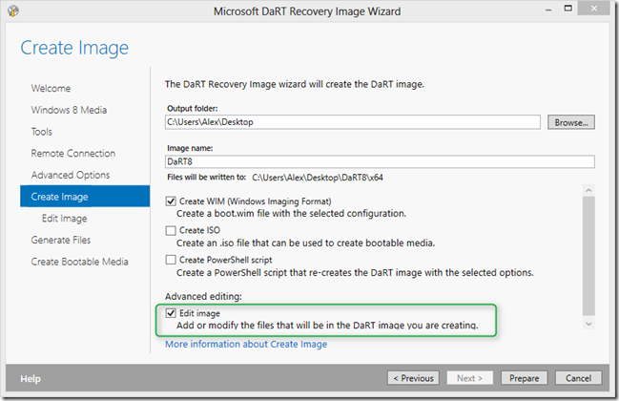Open the Welcome step

tap(51, 88)
